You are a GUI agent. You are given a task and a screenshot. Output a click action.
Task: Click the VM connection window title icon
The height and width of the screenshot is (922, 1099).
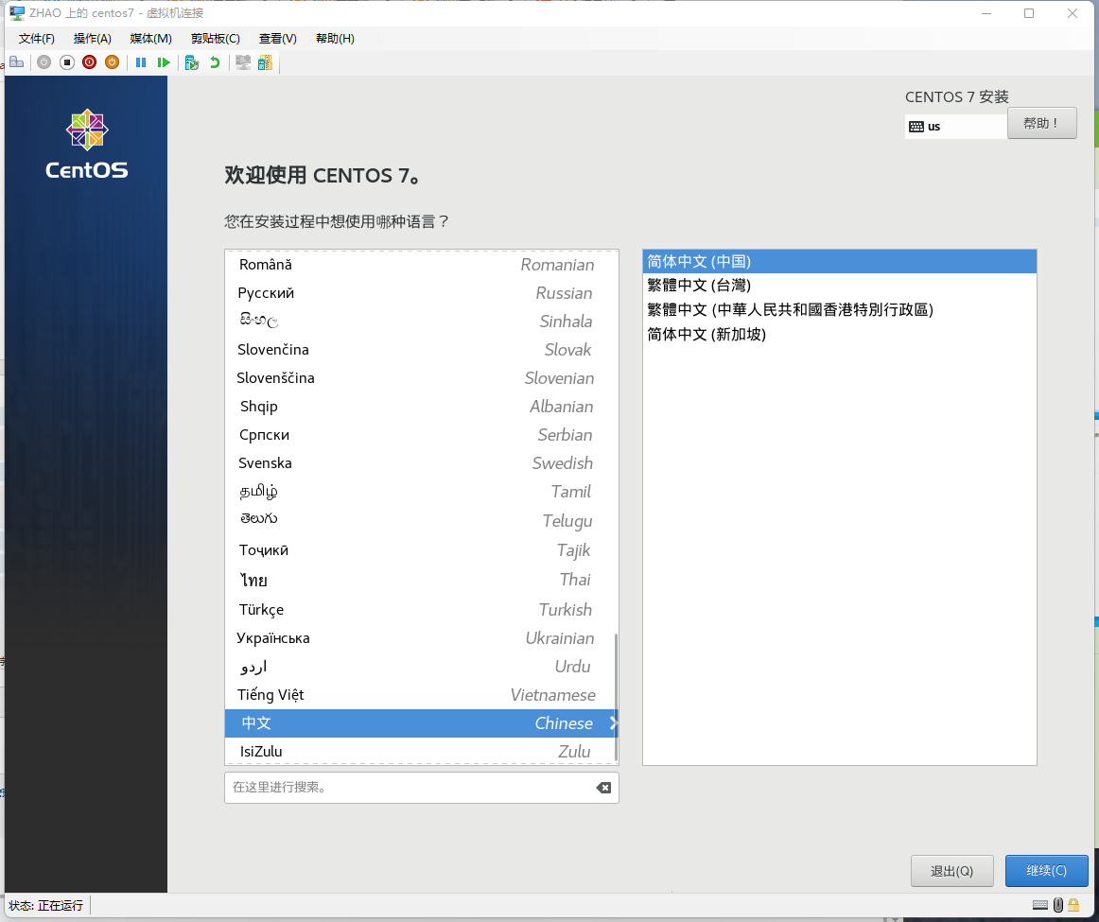17,12
